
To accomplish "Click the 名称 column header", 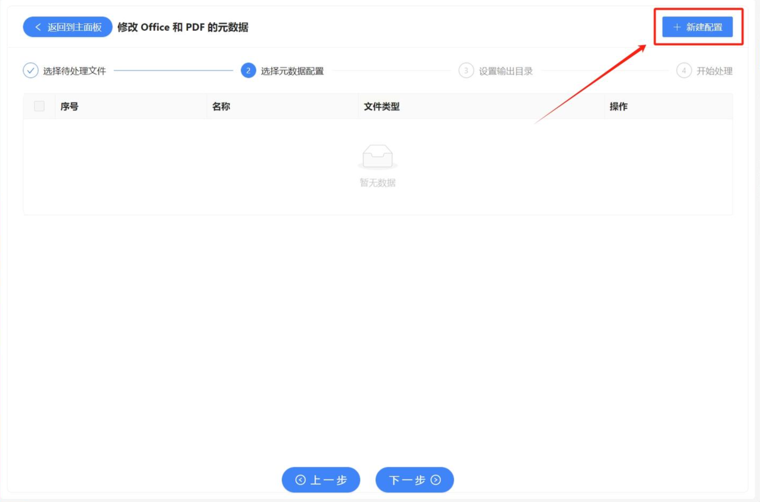I will click(221, 106).
